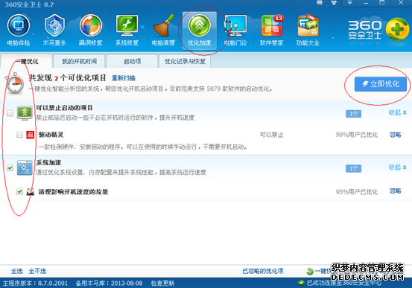Open the main menu dropdown in title bar
Image resolution: width=412 pixels, height=288 pixels.
(x=349, y=3)
